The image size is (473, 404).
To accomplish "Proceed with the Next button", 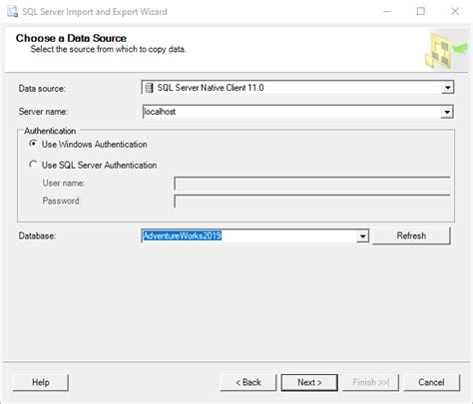I will pos(309,382).
